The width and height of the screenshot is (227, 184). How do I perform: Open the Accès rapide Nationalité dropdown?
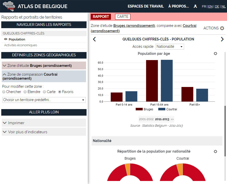click(x=170, y=47)
